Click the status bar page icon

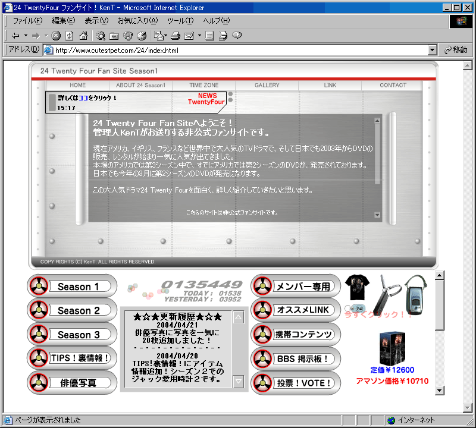point(8,420)
